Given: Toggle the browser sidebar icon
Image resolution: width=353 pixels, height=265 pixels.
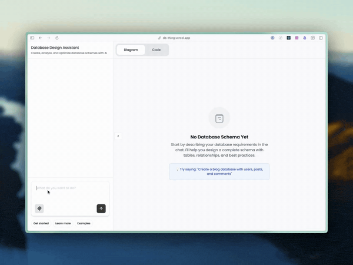Looking at the screenshot, I should pos(32,38).
